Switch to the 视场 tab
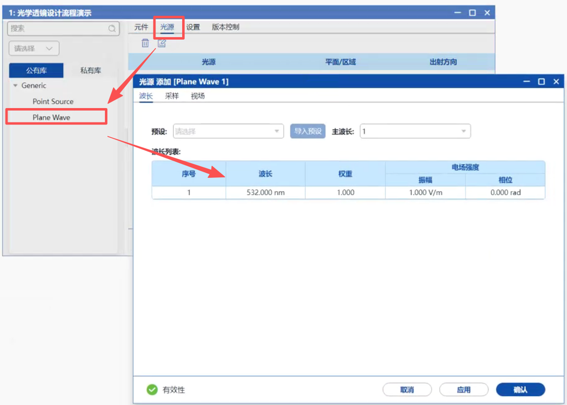The image size is (567, 405). [x=198, y=96]
